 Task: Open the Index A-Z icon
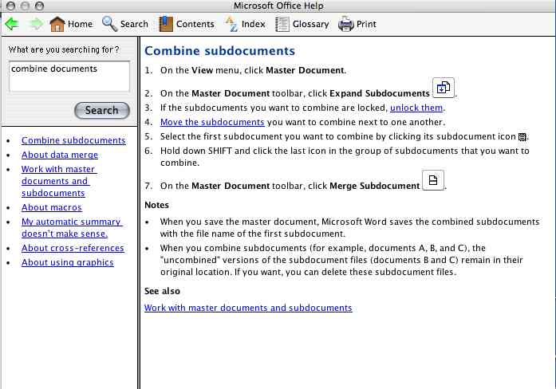pos(231,24)
